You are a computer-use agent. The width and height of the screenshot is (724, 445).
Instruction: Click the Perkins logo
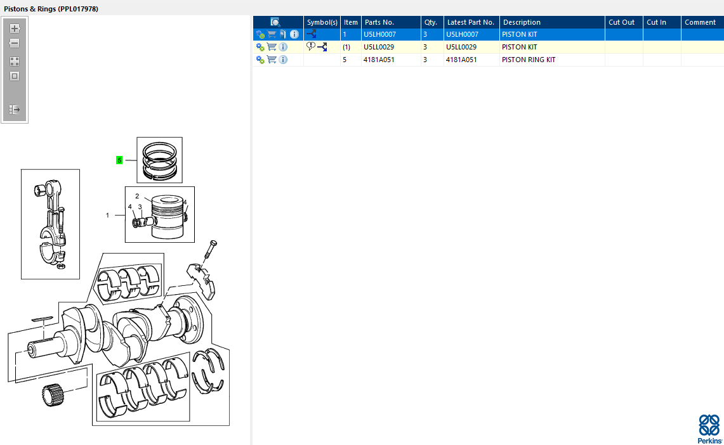[x=709, y=429]
